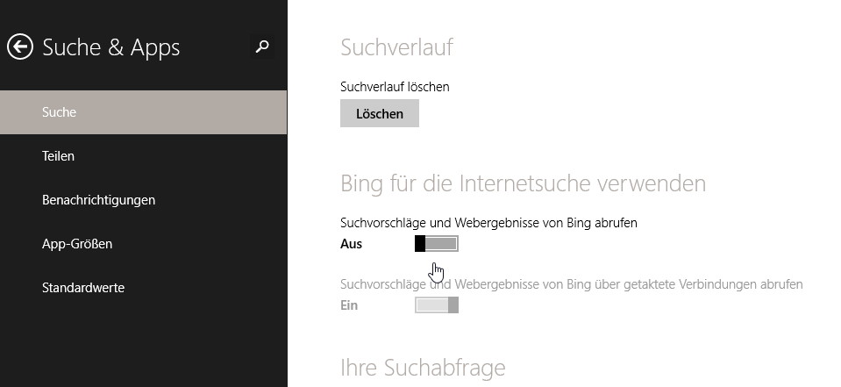This screenshot has width=841, height=387.
Task: Open the Benachrichtigungen settings page
Action: point(143,200)
